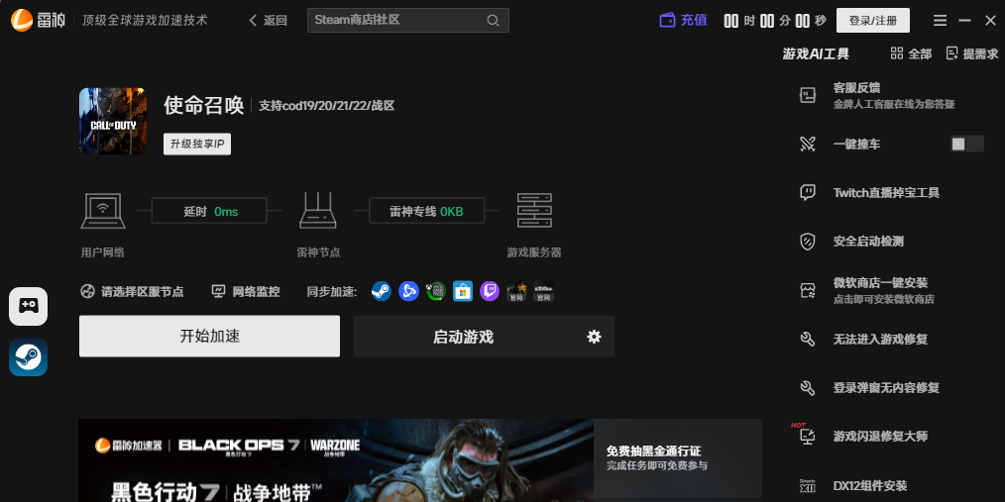
Task: Click 开始加速 to start acceleration
Action: [x=209, y=337]
